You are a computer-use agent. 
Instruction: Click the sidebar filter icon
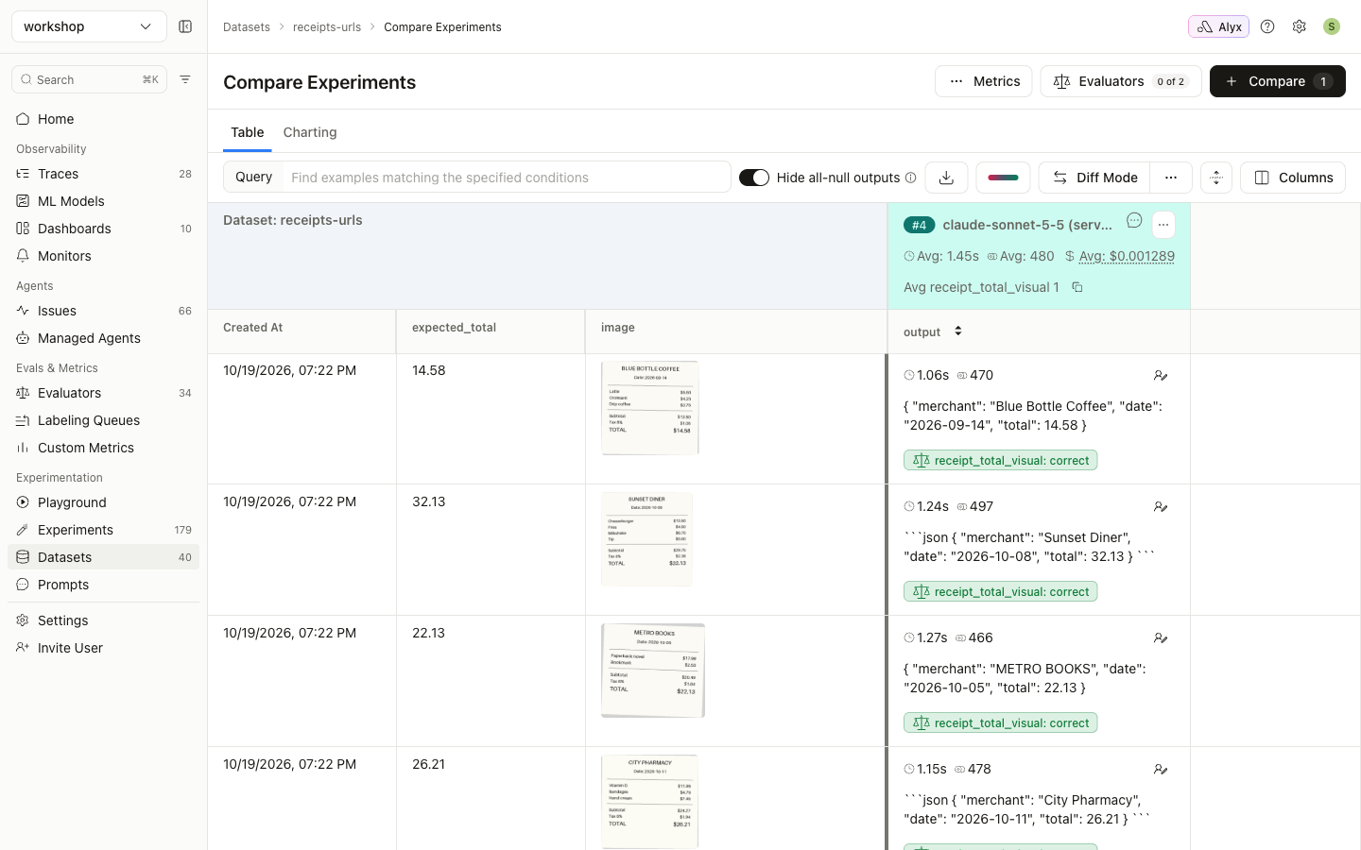185,79
